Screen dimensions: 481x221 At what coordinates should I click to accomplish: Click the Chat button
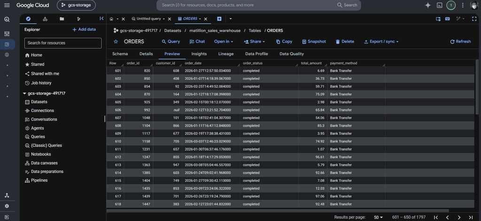(197, 41)
